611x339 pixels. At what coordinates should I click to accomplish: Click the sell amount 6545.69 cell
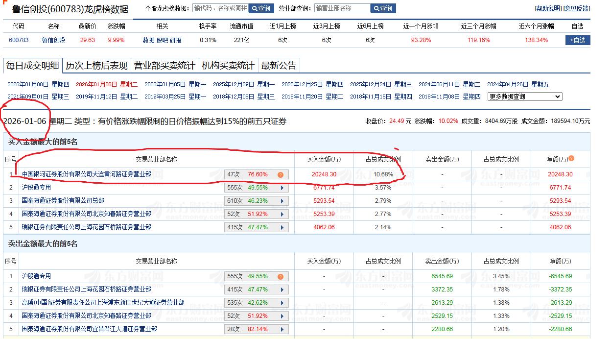[442, 276]
